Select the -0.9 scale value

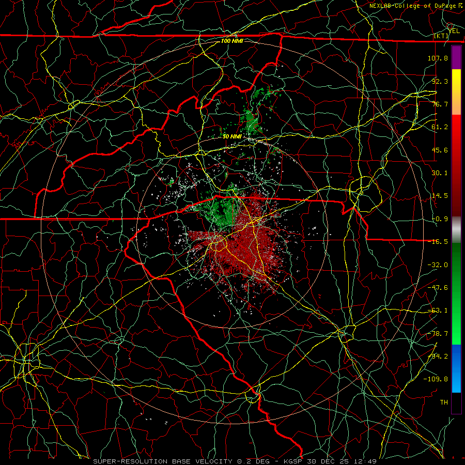(440, 219)
